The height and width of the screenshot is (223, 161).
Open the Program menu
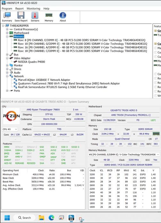pyautogui.click(x=7, y=9)
